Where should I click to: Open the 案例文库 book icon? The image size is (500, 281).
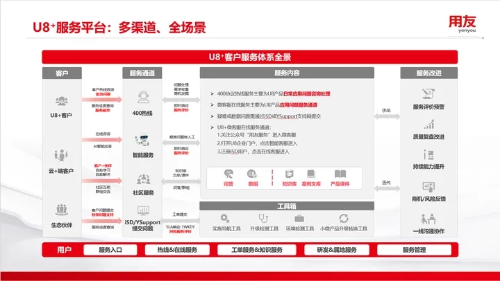pos(311,174)
